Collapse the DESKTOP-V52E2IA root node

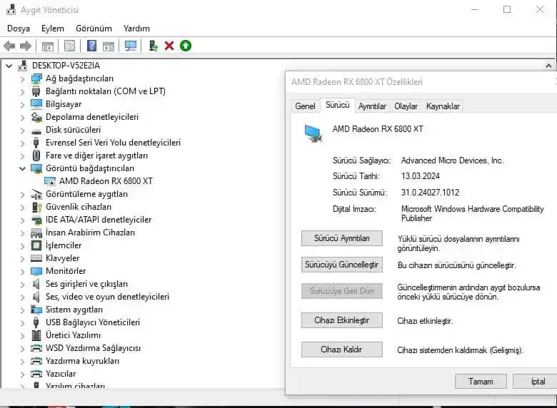click(9, 66)
